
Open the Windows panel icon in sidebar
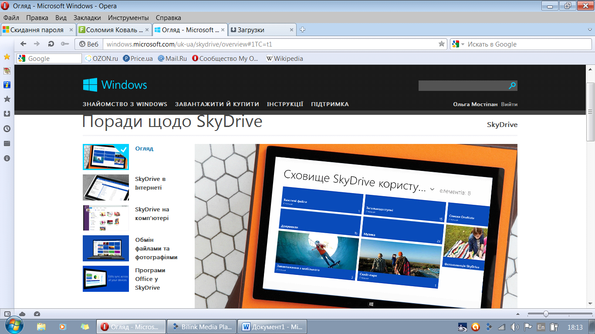(7, 144)
